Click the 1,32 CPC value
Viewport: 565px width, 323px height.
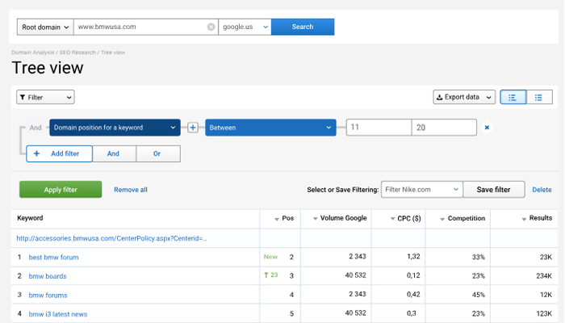pyautogui.click(x=413, y=256)
